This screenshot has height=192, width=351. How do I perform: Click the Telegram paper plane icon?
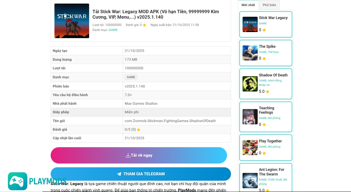coord(119,174)
